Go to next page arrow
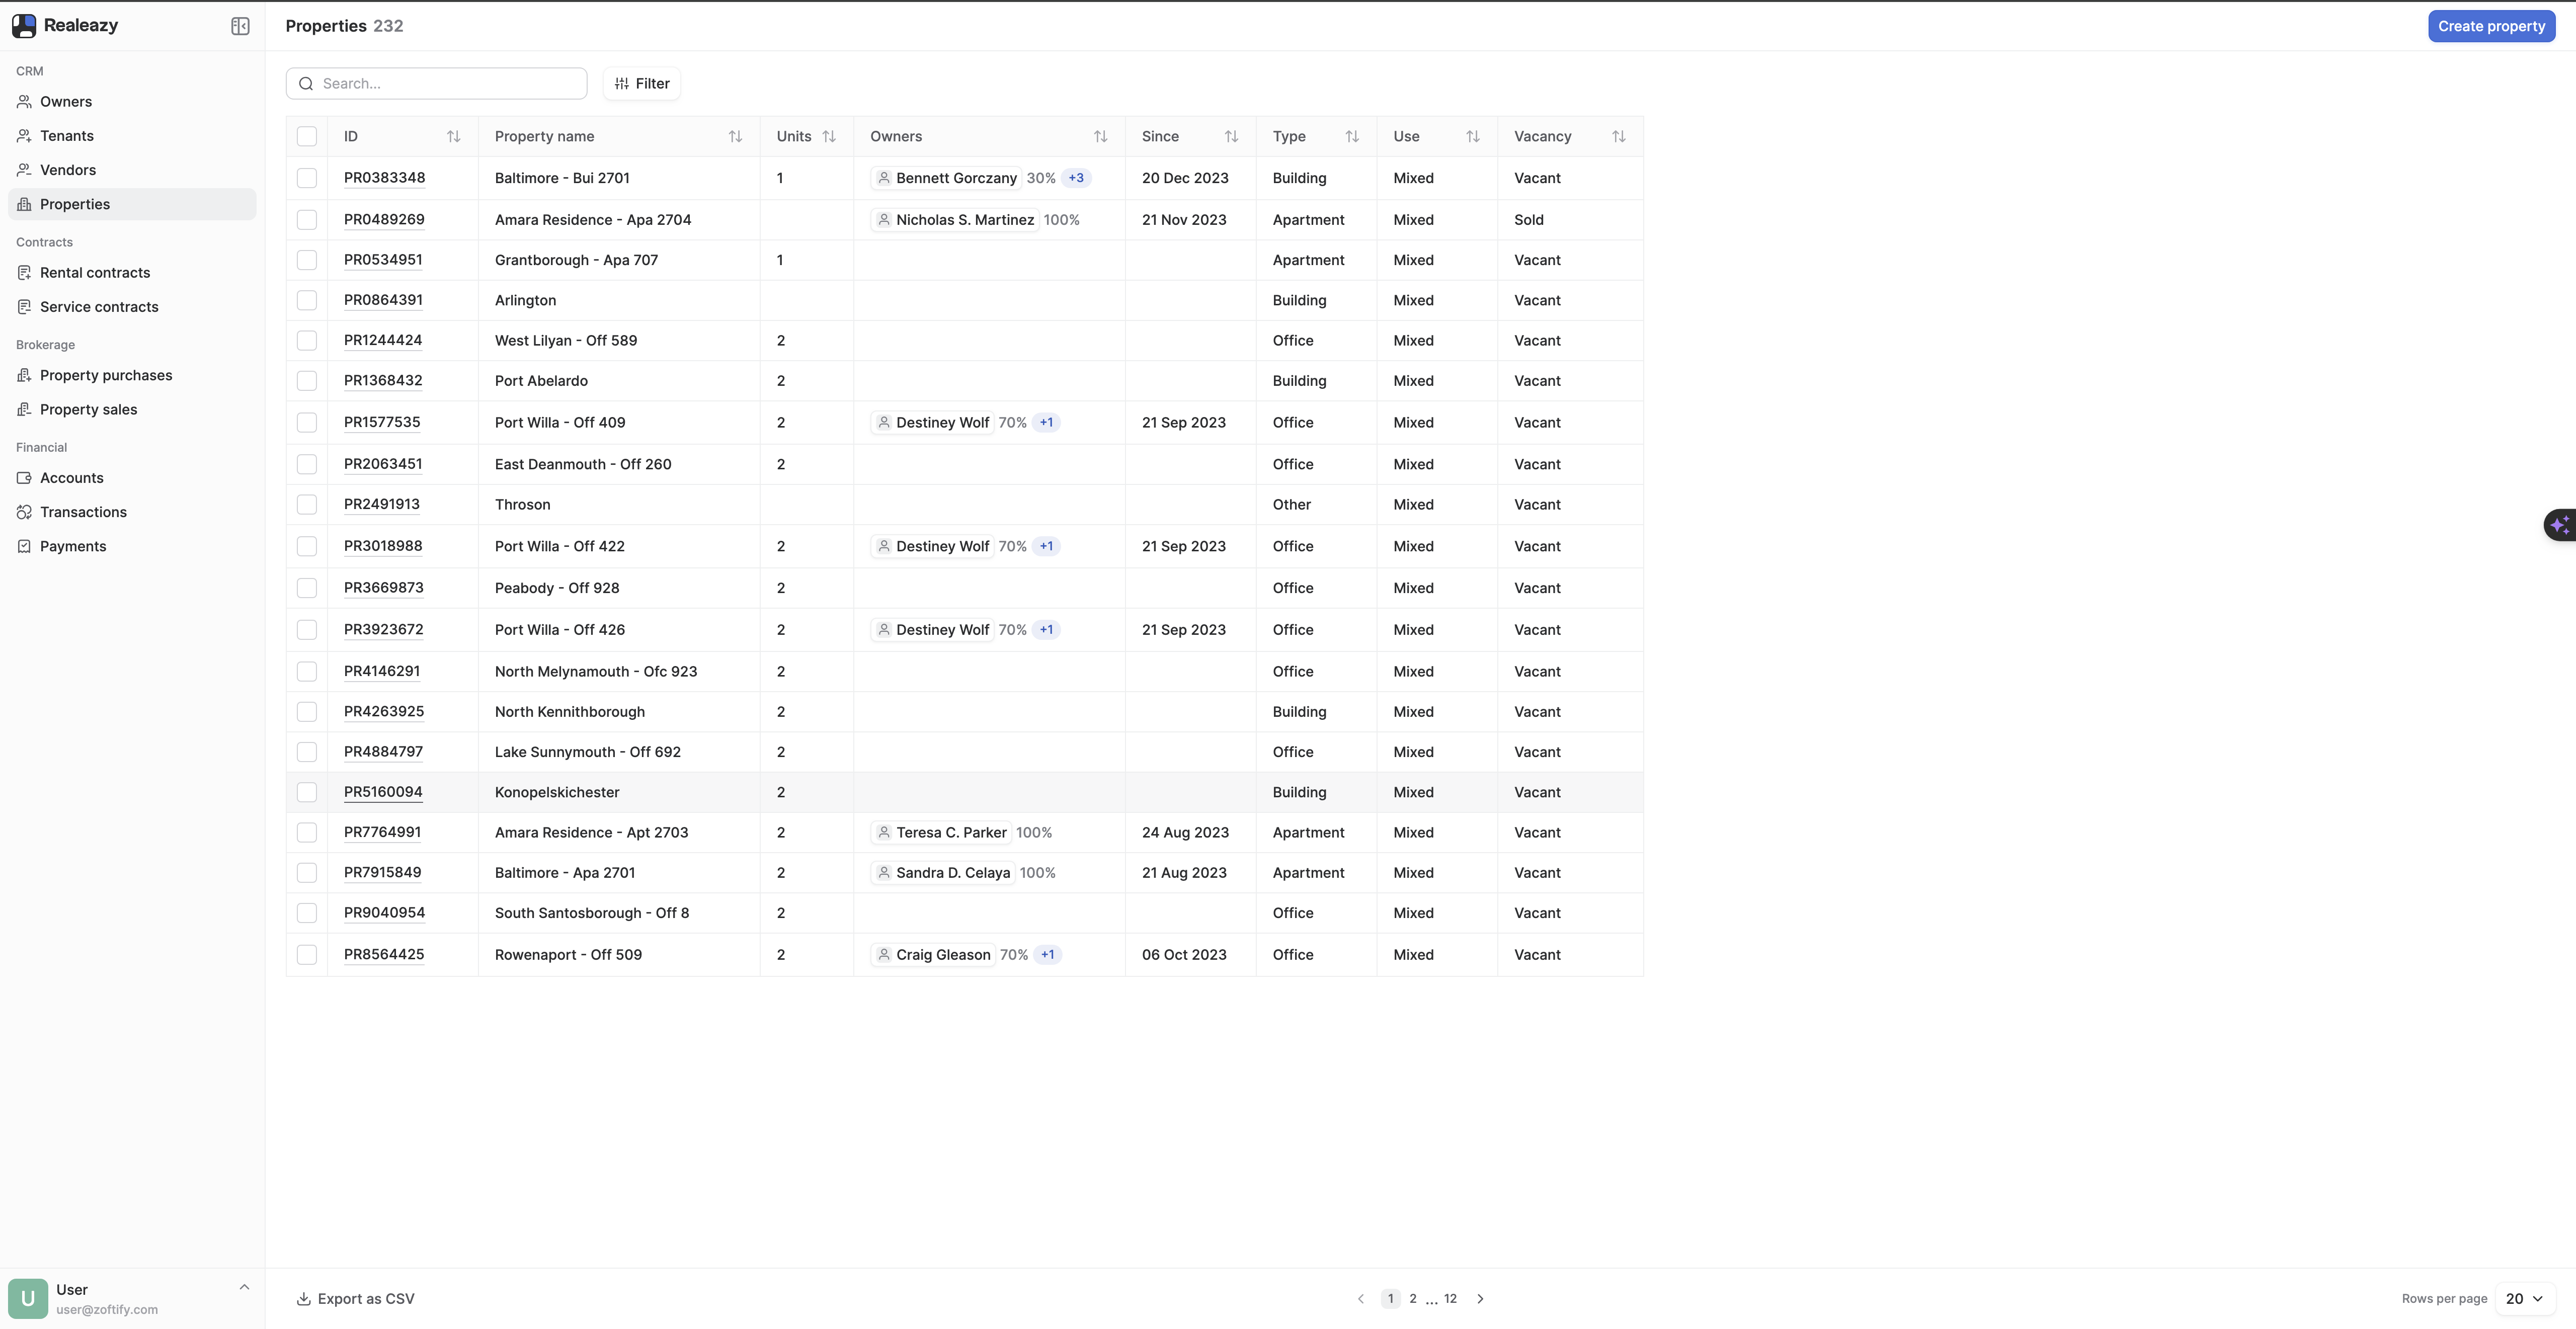Viewport: 2576px width, 1329px height. (1480, 1298)
